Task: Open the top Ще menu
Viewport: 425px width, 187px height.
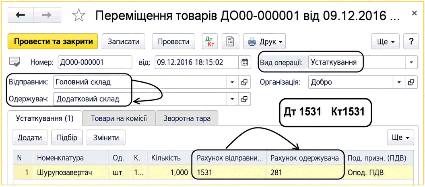Action: click(x=386, y=41)
